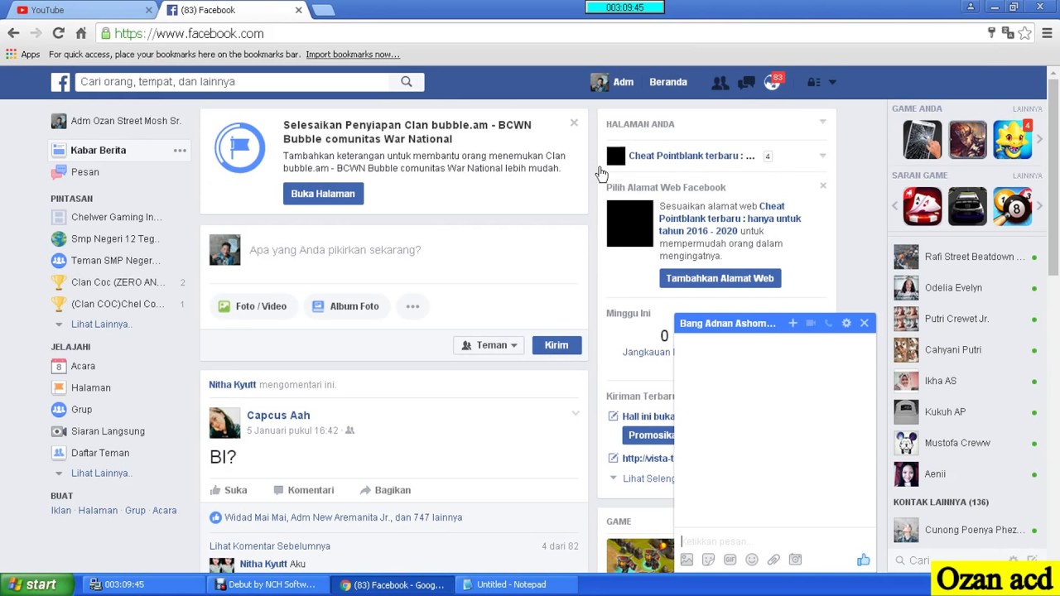Viewport: 1060px width, 596px height.
Task: Click Bagikan on the post
Action: tap(385, 490)
